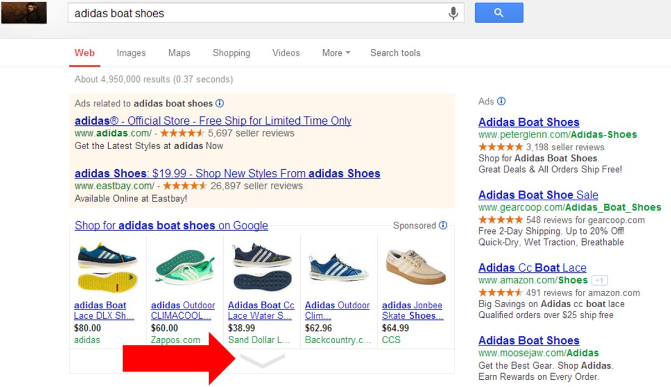Open the Maps tab
Image resolution: width=671 pixels, height=387 pixels.
point(179,53)
